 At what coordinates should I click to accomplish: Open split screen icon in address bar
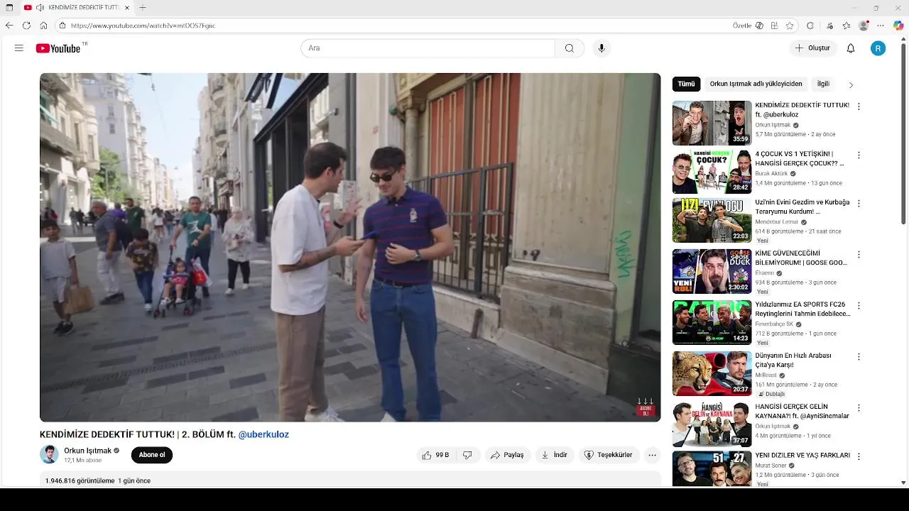pyautogui.click(x=774, y=26)
